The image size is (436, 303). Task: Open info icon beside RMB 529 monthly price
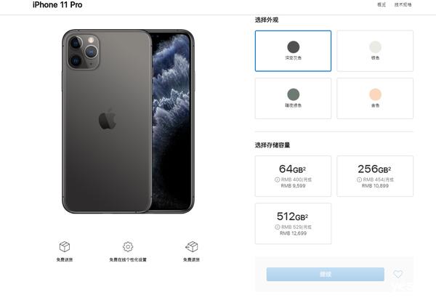click(x=278, y=227)
